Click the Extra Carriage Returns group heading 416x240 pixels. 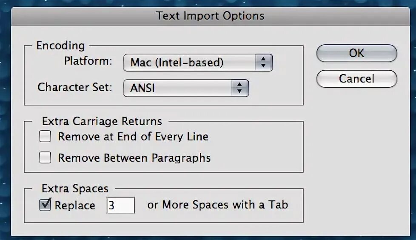102,121
